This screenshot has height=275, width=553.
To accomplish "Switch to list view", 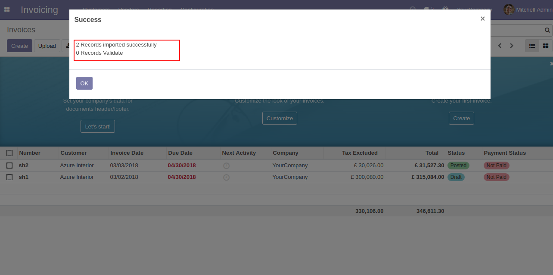I will pos(532,46).
